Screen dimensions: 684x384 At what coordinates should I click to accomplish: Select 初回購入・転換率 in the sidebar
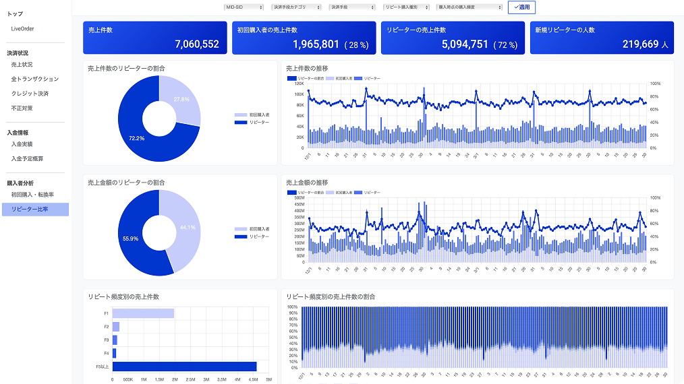pos(32,195)
